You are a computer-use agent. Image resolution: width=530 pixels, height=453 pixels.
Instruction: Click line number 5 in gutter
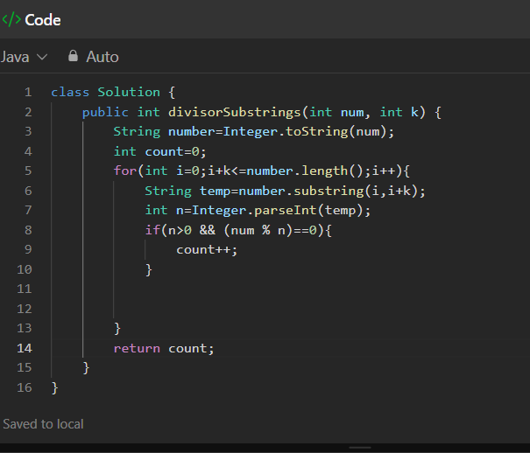28,171
